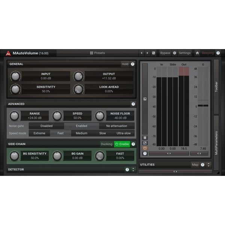This screenshot has height=225, width=225.
Task: Click the Range knob
Action: [x=14, y=116]
